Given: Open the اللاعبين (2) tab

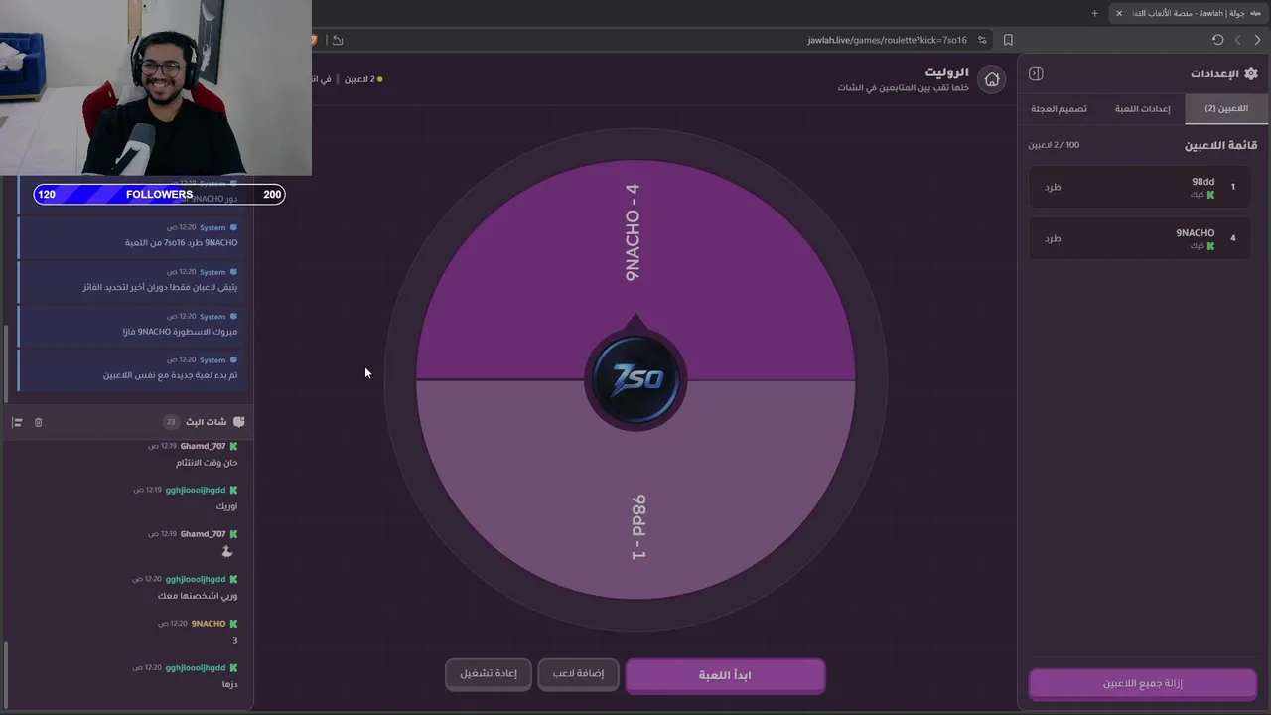Looking at the screenshot, I should tap(1225, 108).
